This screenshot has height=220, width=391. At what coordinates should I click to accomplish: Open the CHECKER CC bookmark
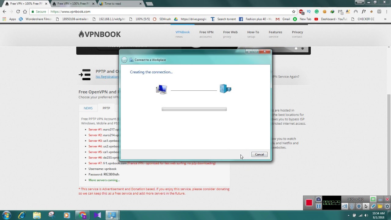click(x=363, y=19)
